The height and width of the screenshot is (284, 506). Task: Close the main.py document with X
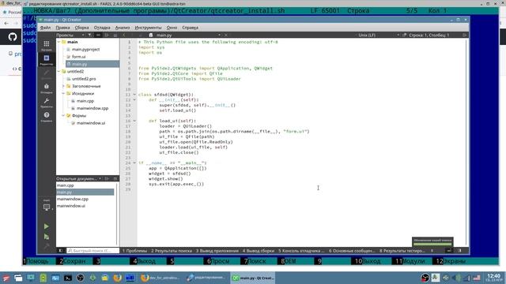click(226, 35)
